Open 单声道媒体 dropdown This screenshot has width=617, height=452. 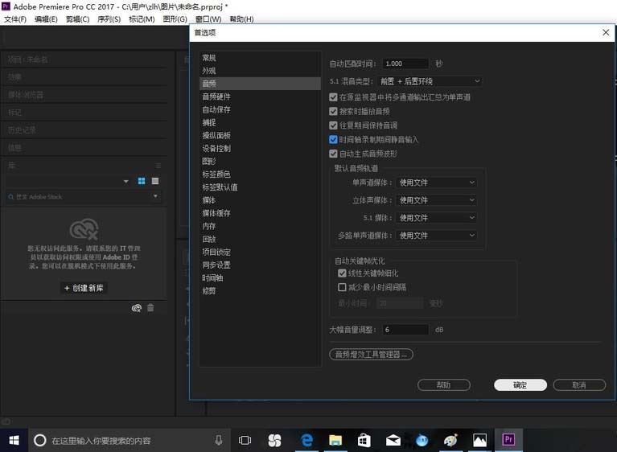[x=436, y=183]
